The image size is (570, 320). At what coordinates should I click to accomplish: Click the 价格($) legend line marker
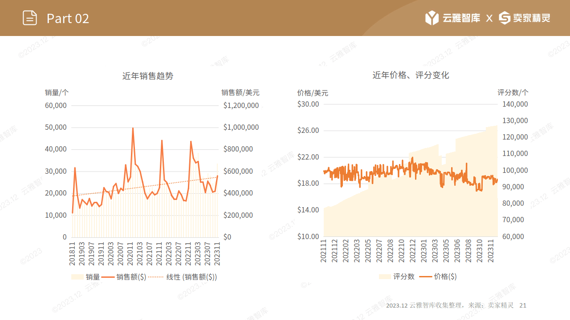click(x=426, y=276)
